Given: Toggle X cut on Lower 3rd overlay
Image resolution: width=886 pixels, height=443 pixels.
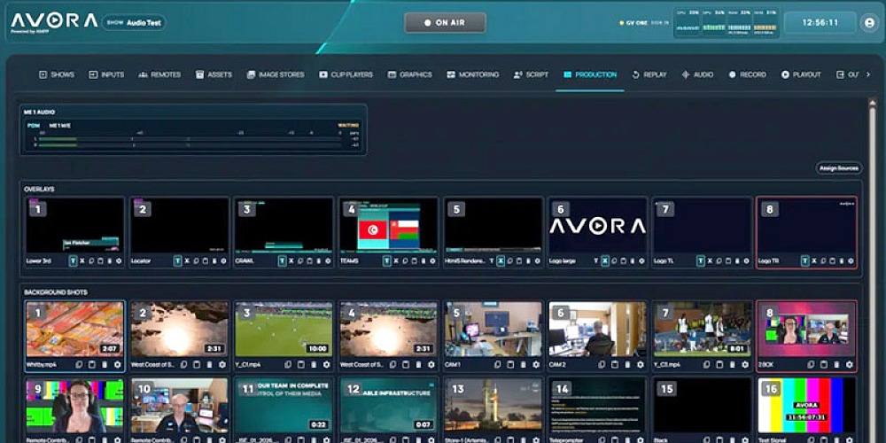Looking at the screenshot, I should coord(82,261).
